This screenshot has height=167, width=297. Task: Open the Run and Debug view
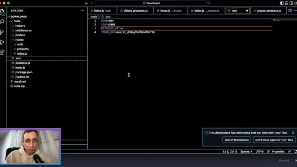coord(2,42)
